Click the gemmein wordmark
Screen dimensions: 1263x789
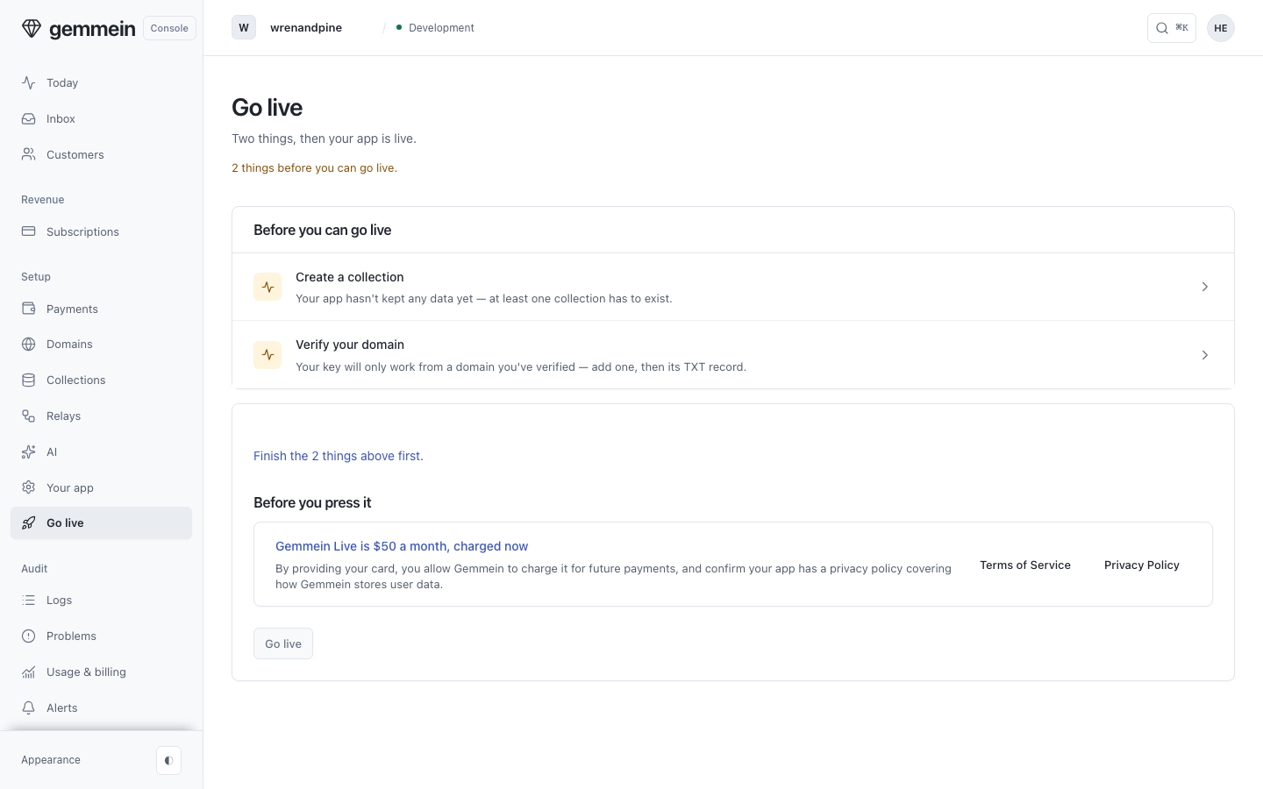92,29
